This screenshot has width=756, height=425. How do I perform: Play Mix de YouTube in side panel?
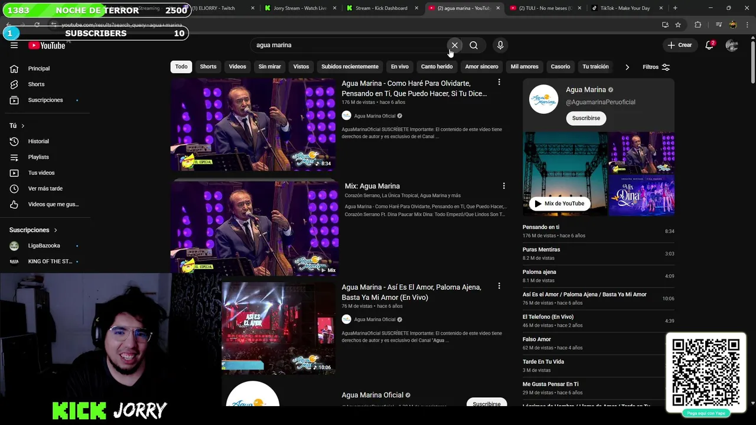pos(559,204)
